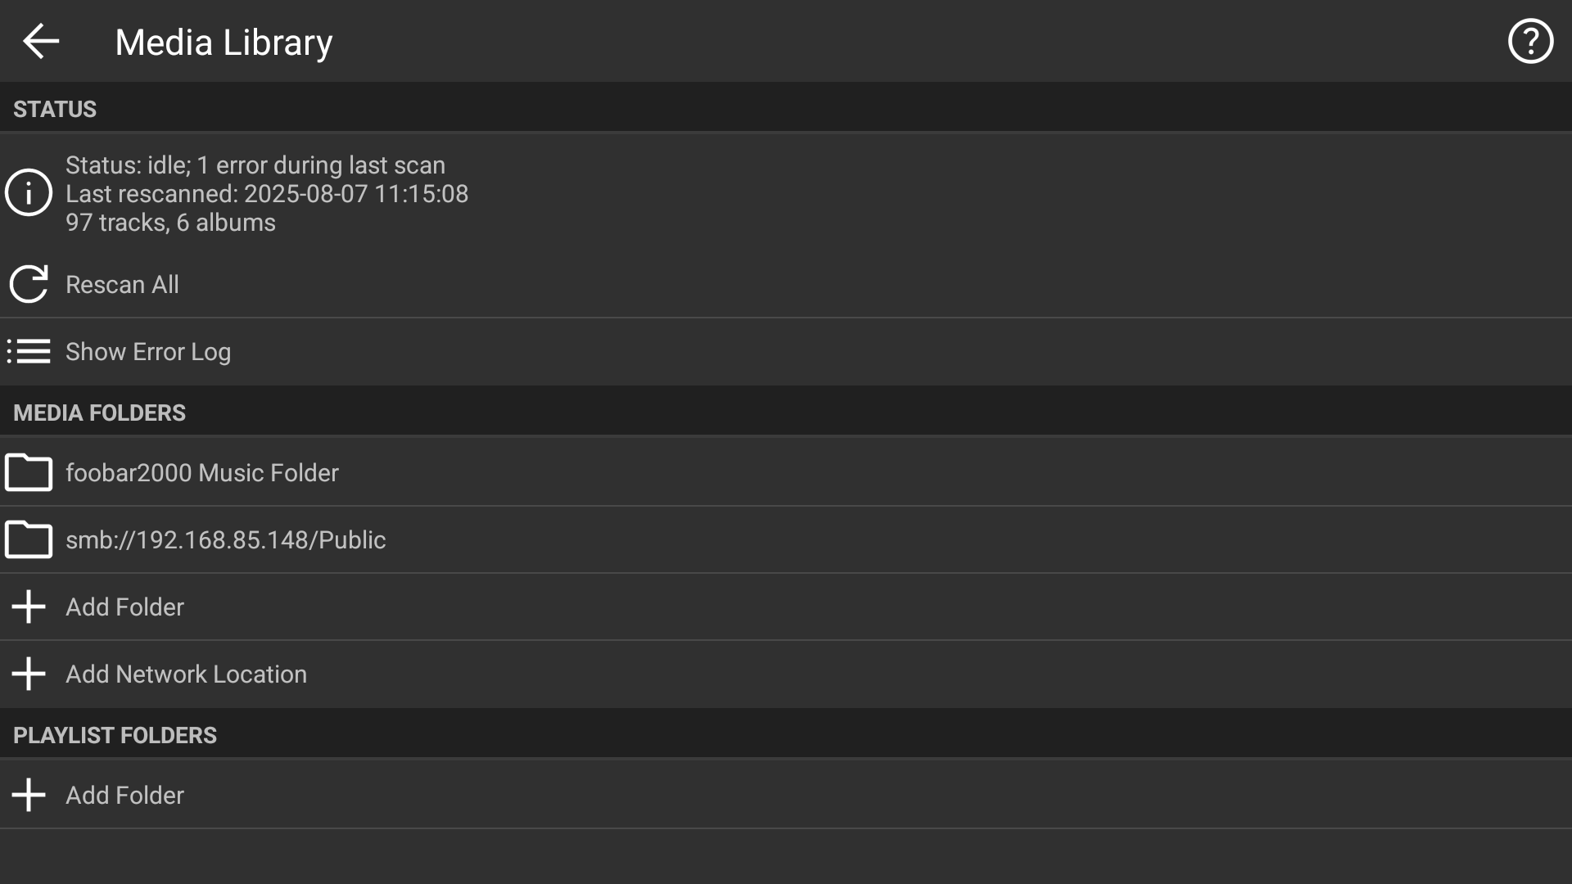Click the Media Folders Add Folder plus icon
Image resolution: width=1572 pixels, height=884 pixels.
29,607
